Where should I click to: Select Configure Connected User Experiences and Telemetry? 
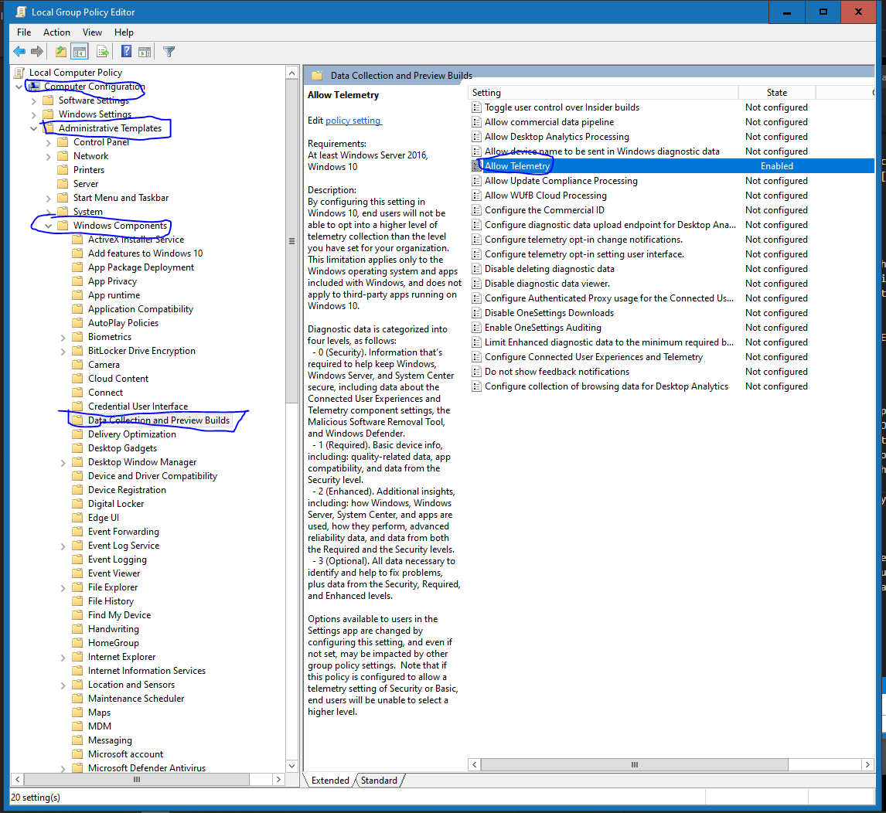coord(593,357)
